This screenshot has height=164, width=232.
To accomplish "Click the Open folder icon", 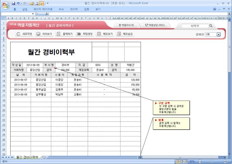I will 32,3.
